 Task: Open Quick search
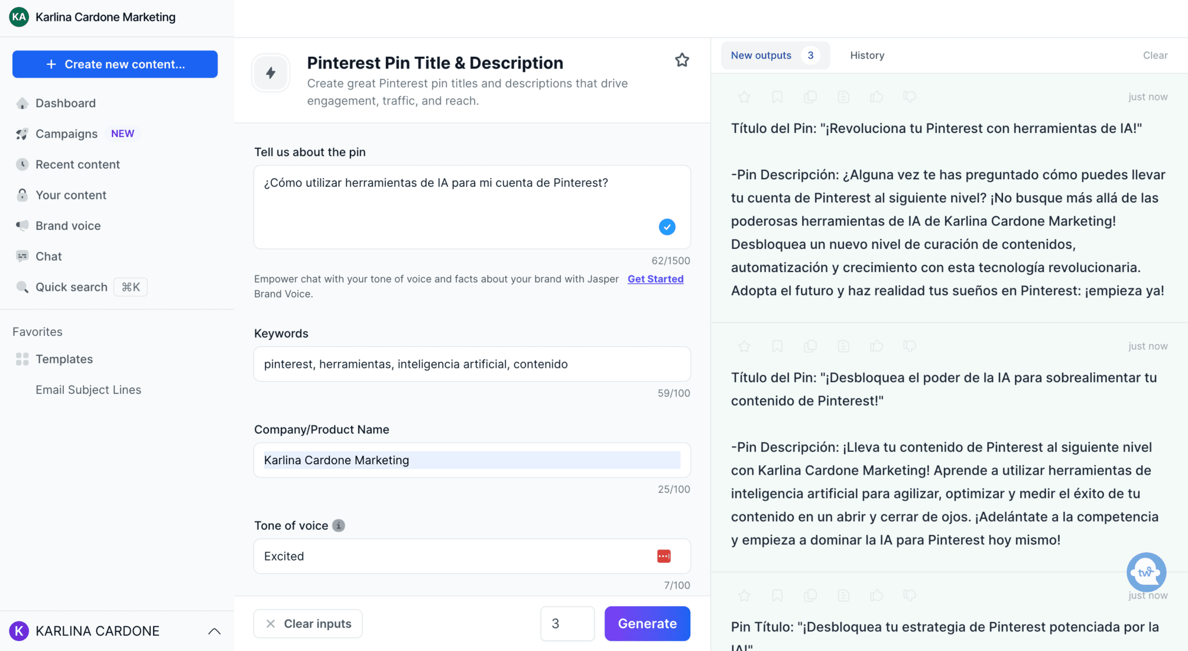(x=71, y=287)
